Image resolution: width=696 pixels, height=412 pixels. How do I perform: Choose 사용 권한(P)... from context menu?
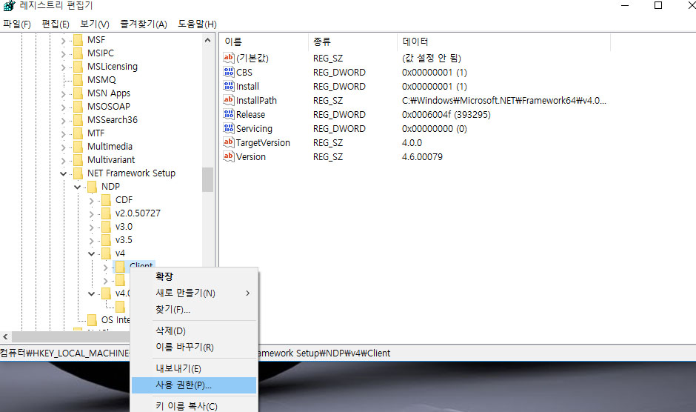(183, 385)
